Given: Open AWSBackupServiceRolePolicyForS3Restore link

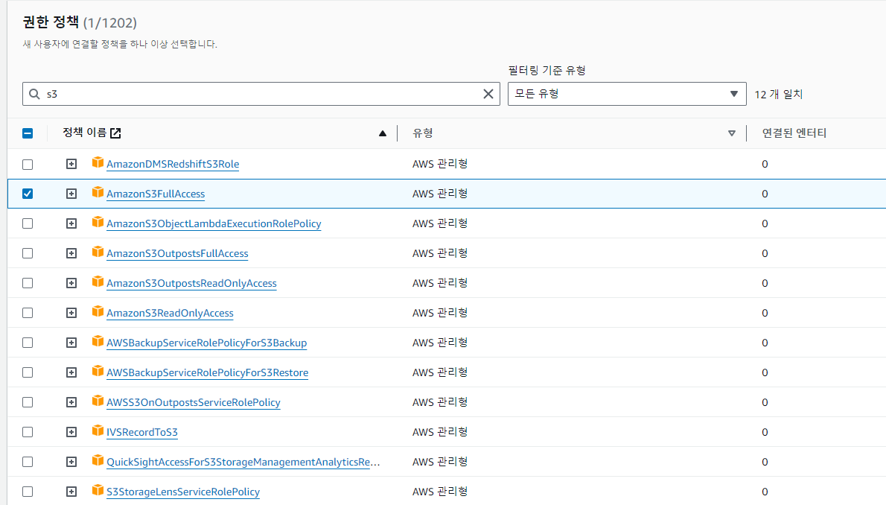Looking at the screenshot, I should click(x=208, y=372).
